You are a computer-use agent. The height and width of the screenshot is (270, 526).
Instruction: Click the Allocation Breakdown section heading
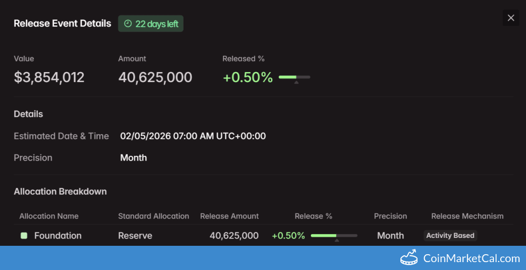click(60, 192)
